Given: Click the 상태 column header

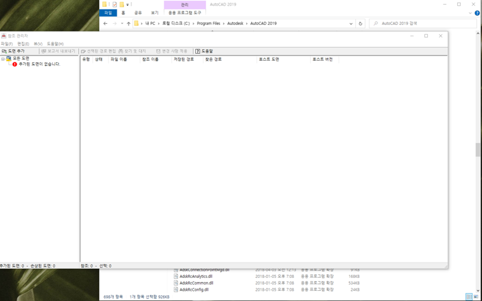Looking at the screenshot, I should (101, 60).
